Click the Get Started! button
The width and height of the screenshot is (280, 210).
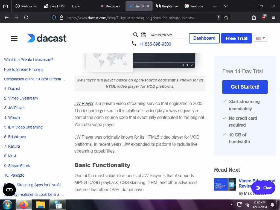245,87
